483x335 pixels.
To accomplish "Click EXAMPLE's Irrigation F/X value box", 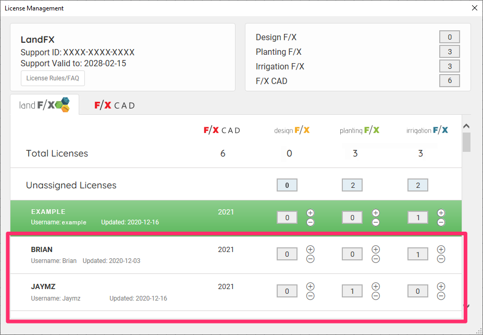I will (x=418, y=218).
